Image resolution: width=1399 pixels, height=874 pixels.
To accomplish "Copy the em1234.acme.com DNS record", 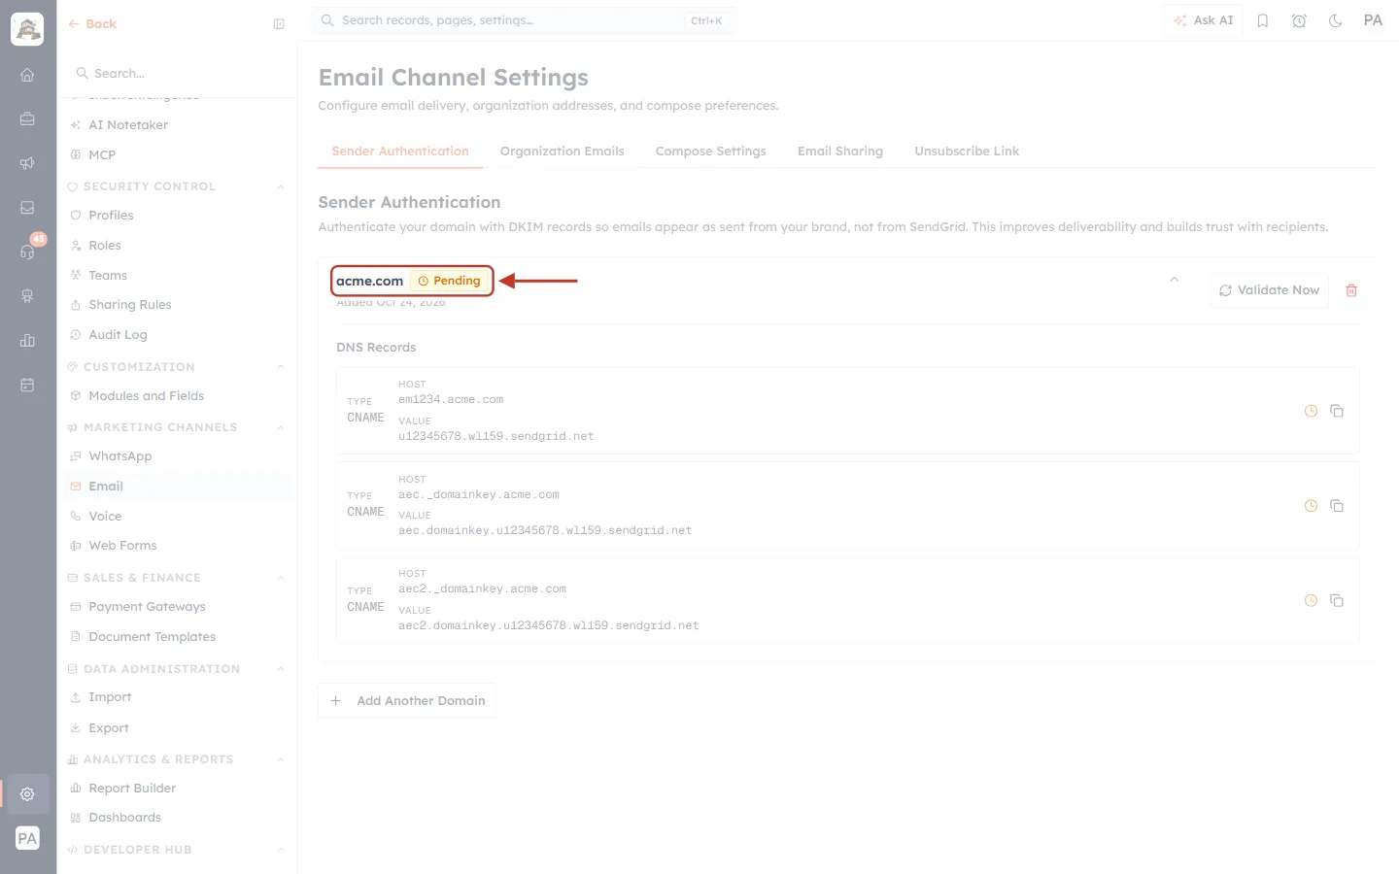I will [x=1337, y=411].
